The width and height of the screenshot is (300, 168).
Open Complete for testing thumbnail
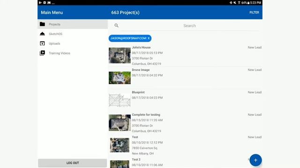[120, 123]
